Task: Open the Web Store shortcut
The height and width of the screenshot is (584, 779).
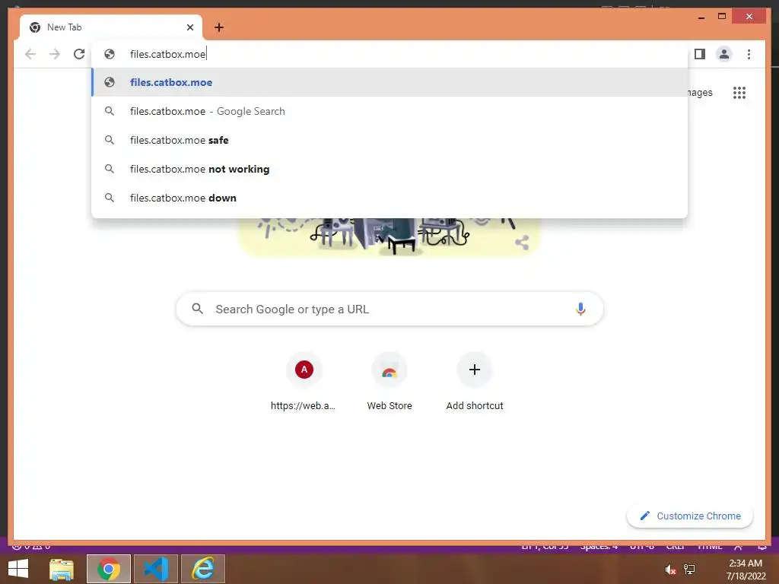Action: [389, 382]
